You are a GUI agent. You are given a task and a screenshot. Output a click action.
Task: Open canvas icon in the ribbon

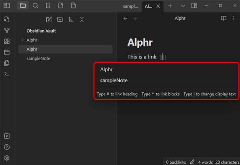pos(7,41)
